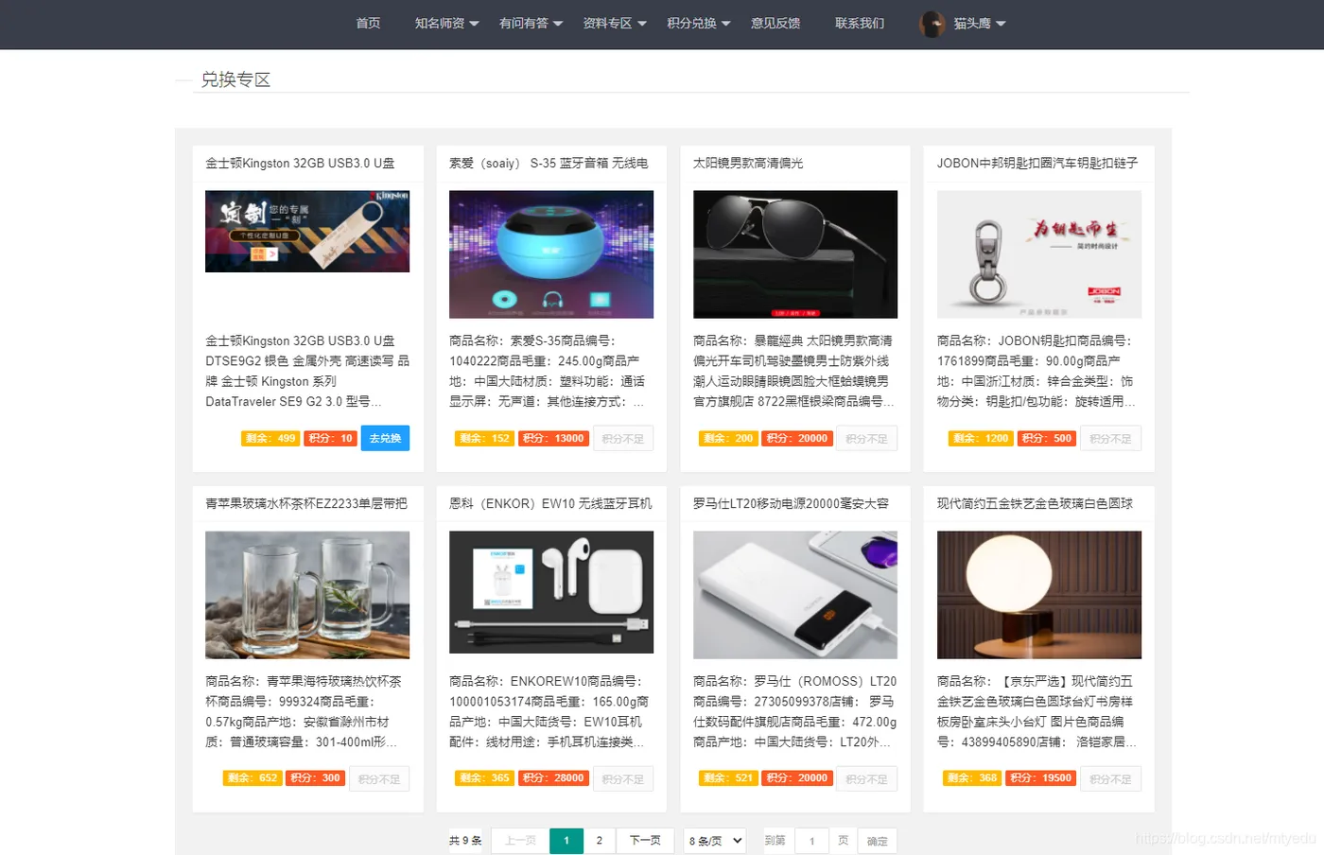The width and height of the screenshot is (1324, 855).
Task: Open the 首页 home menu item
Action: pos(368,24)
